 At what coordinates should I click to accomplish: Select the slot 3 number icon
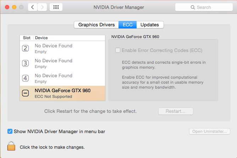[x=26, y=63]
